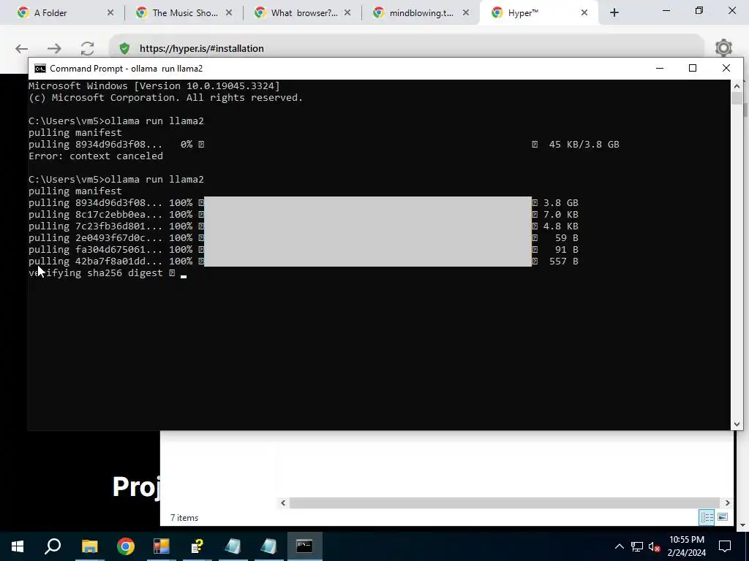The height and width of the screenshot is (561, 749).
Task: Click the "557 B" size value
Action: coord(564,262)
